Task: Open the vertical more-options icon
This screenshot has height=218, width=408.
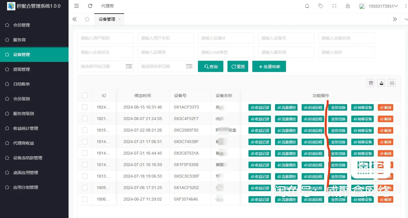Action: click(x=405, y=6)
